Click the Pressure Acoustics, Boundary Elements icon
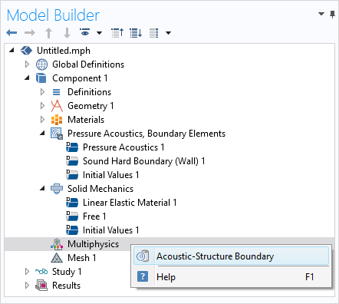 57,134
